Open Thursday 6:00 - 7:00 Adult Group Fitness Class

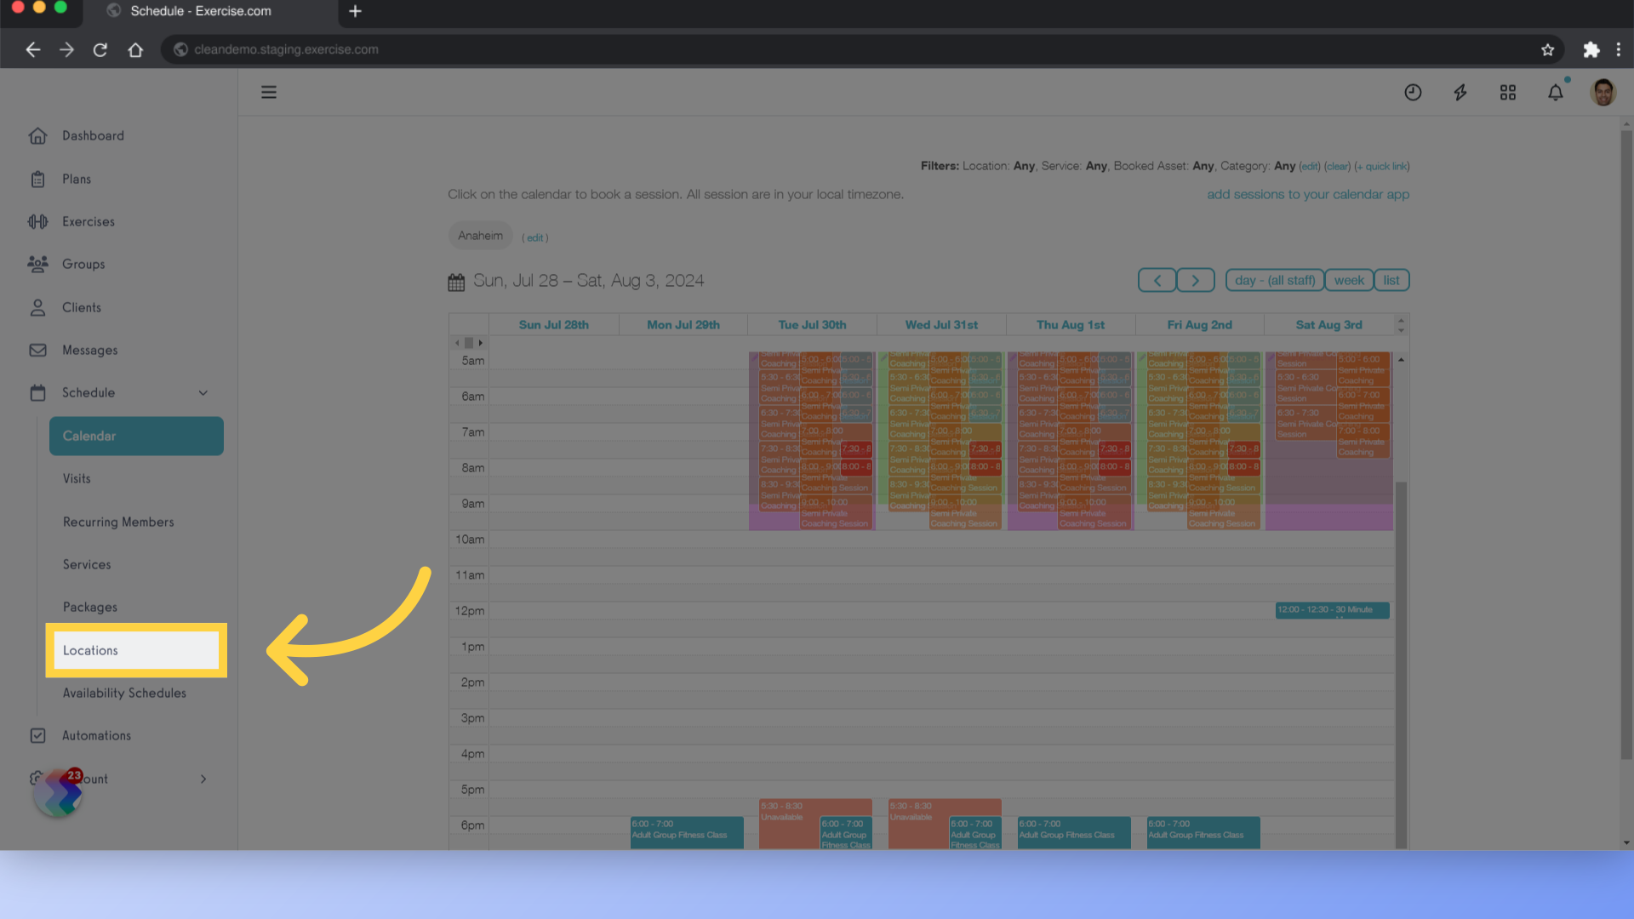pos(1074,832)
